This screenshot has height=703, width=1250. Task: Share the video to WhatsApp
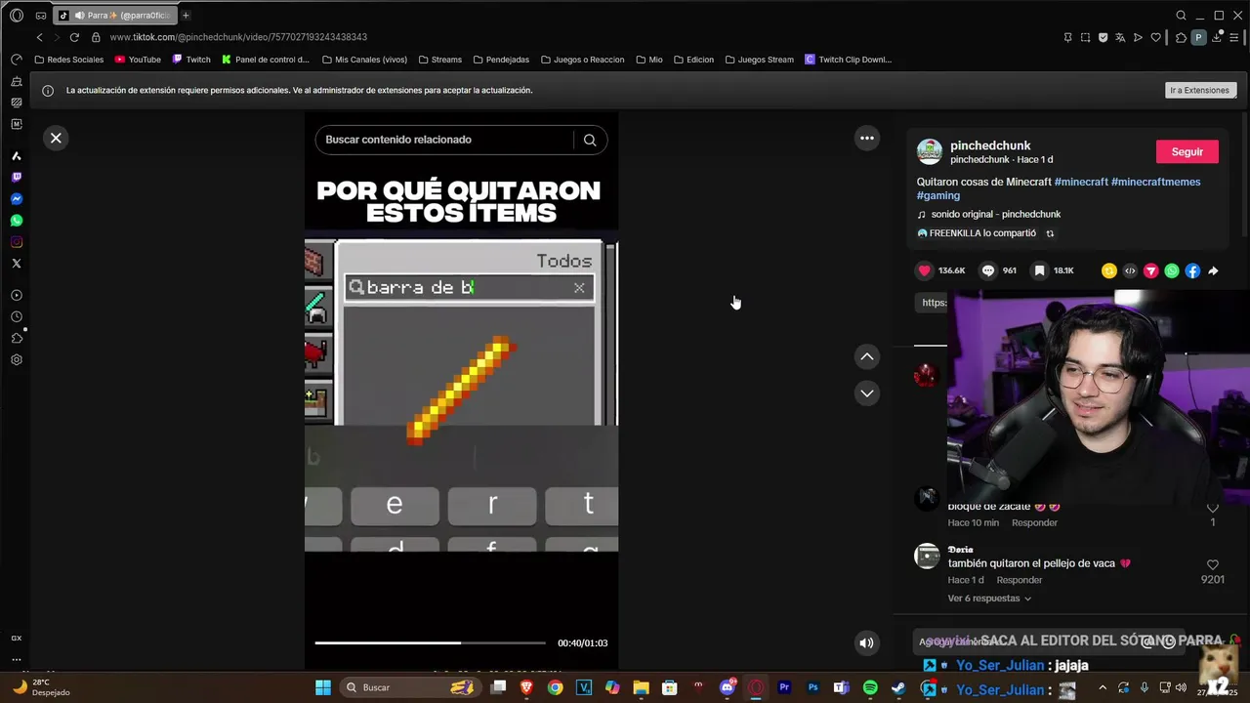tap(1172, 270)
